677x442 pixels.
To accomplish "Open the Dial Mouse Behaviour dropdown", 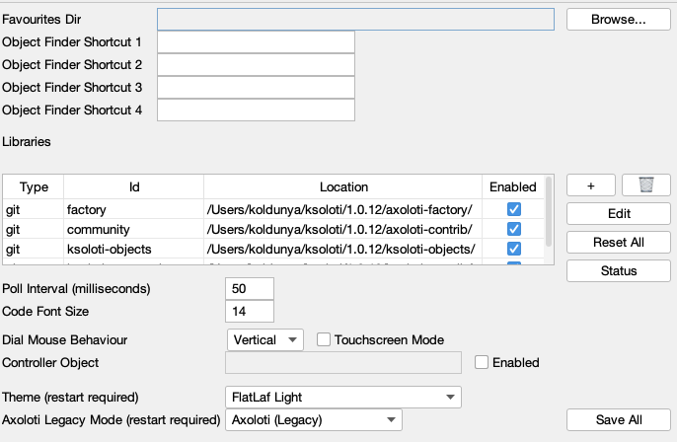I will pos(264,339).
